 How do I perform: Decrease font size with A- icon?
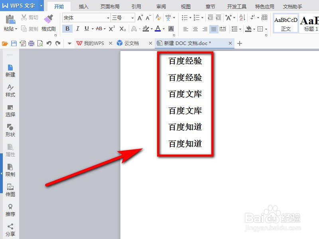pyautogui.click(x=148, y=18)
